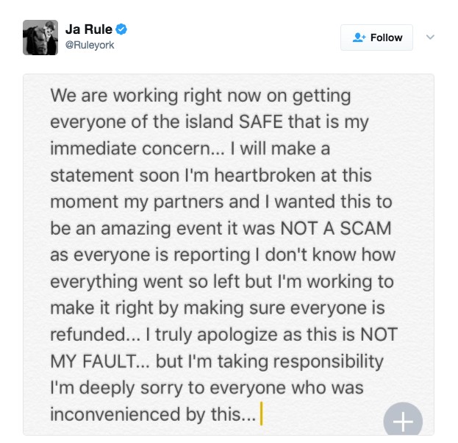Viewport: 458px width, 443px height.
Task: Open the Ja Rule display name link
Action: pos(89,29)
